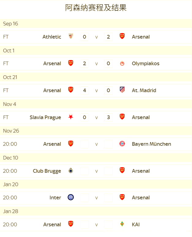
Task: Click Arsenal's score 4 against At. Madrid
Action: 85,90
